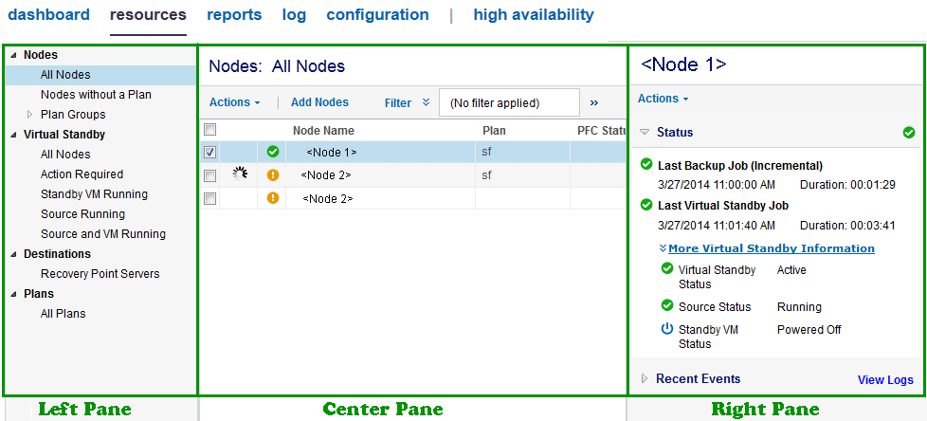Screen dimensions: 927x421
Task: Click the loading spinner icon in Node 2 row
Action: click(x=239, y=174)
